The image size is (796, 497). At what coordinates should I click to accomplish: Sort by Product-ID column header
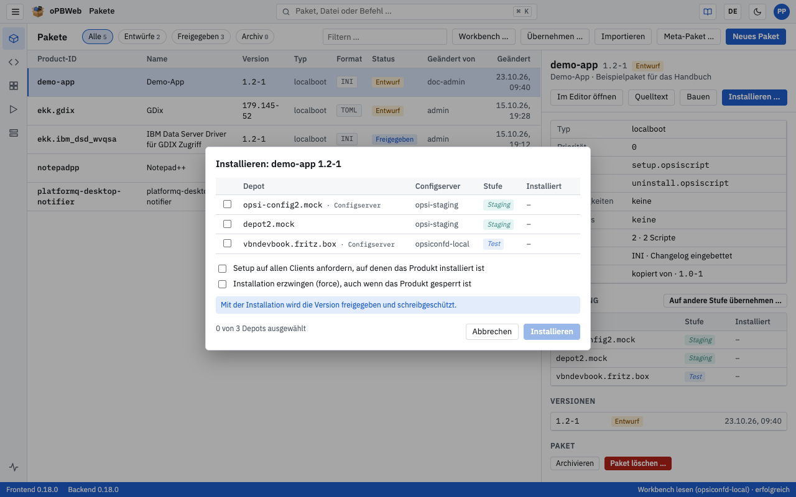click(x=57, y=59)
